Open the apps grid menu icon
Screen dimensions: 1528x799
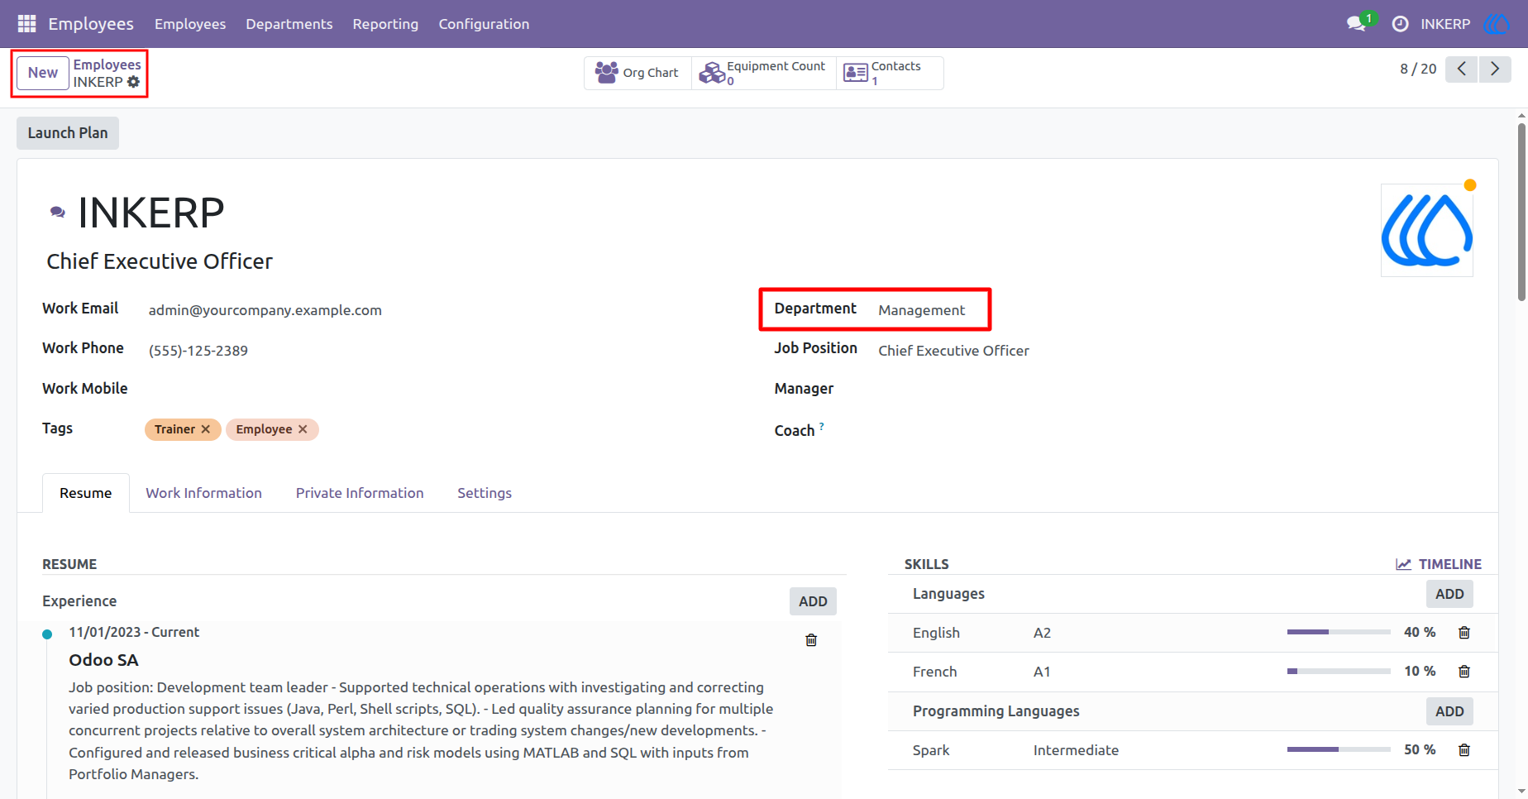[26, 24]
